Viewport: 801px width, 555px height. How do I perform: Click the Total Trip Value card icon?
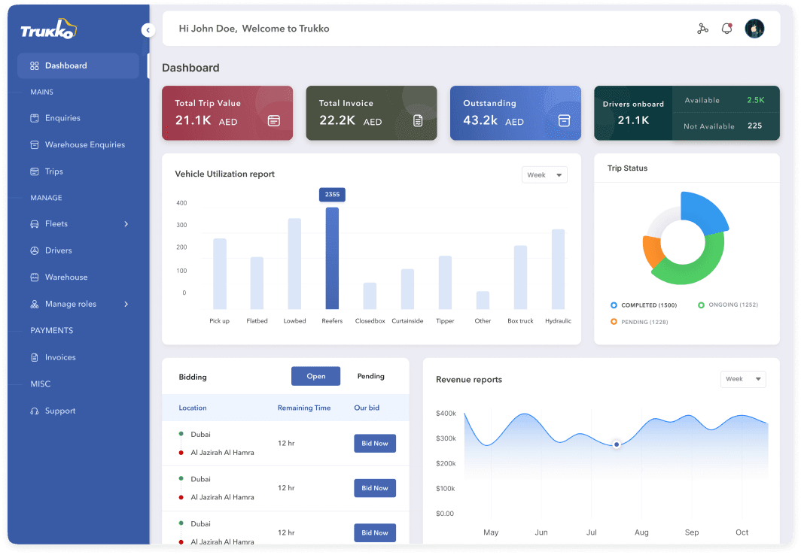pyautogui.click(x=274, y=121)
